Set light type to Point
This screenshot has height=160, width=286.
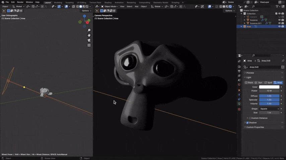249,83
